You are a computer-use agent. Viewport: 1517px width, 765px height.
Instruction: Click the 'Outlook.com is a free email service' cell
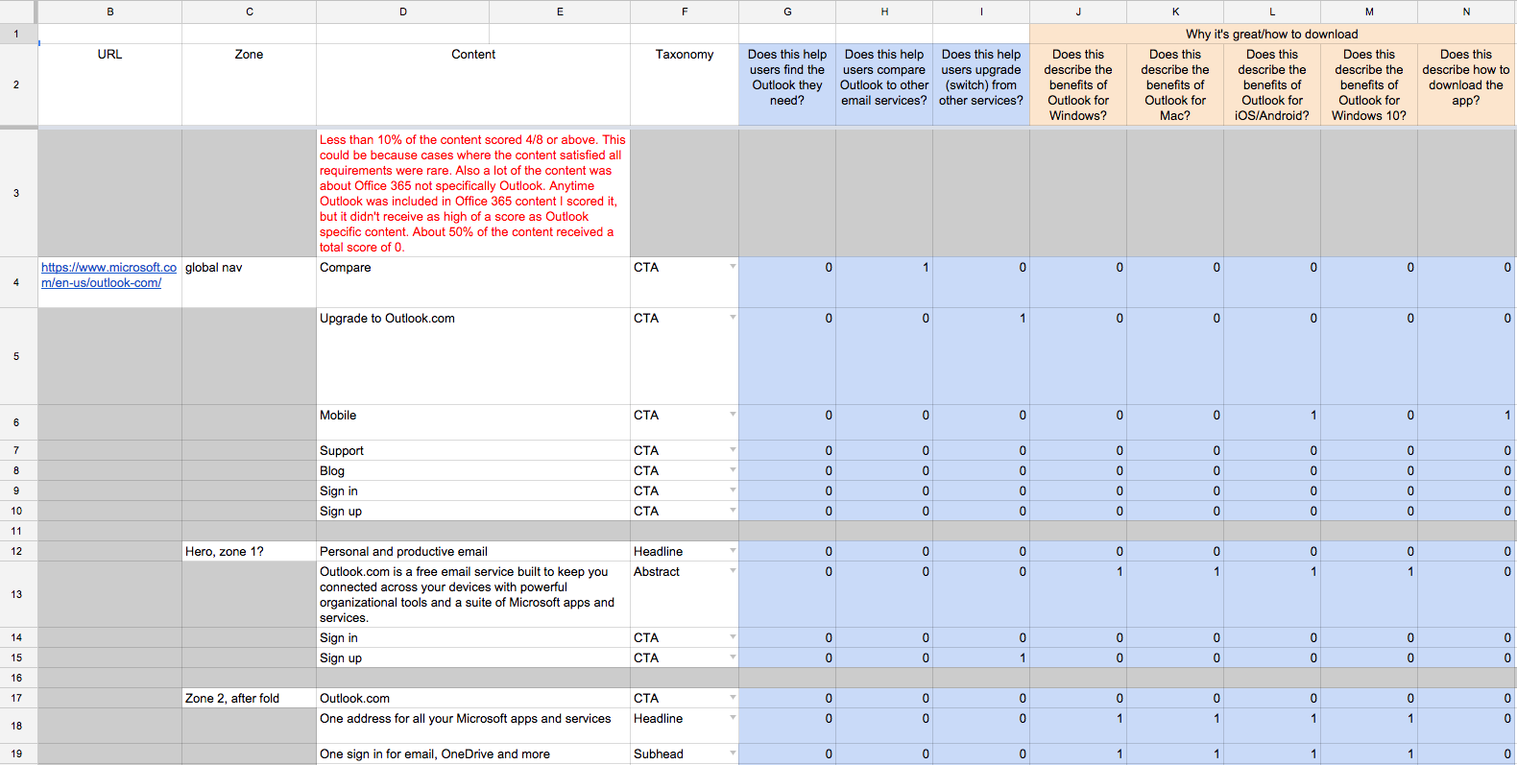coord(473,594)
